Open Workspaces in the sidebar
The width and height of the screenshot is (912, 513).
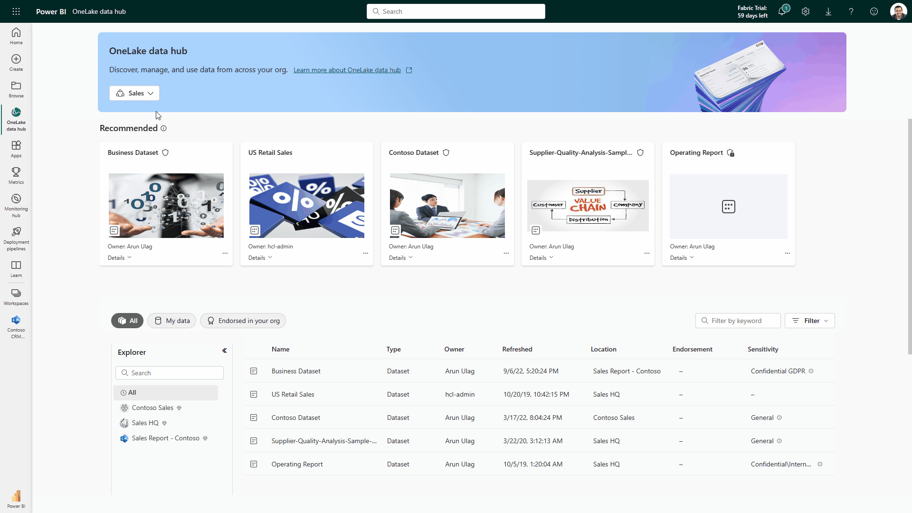coord(16,297)
